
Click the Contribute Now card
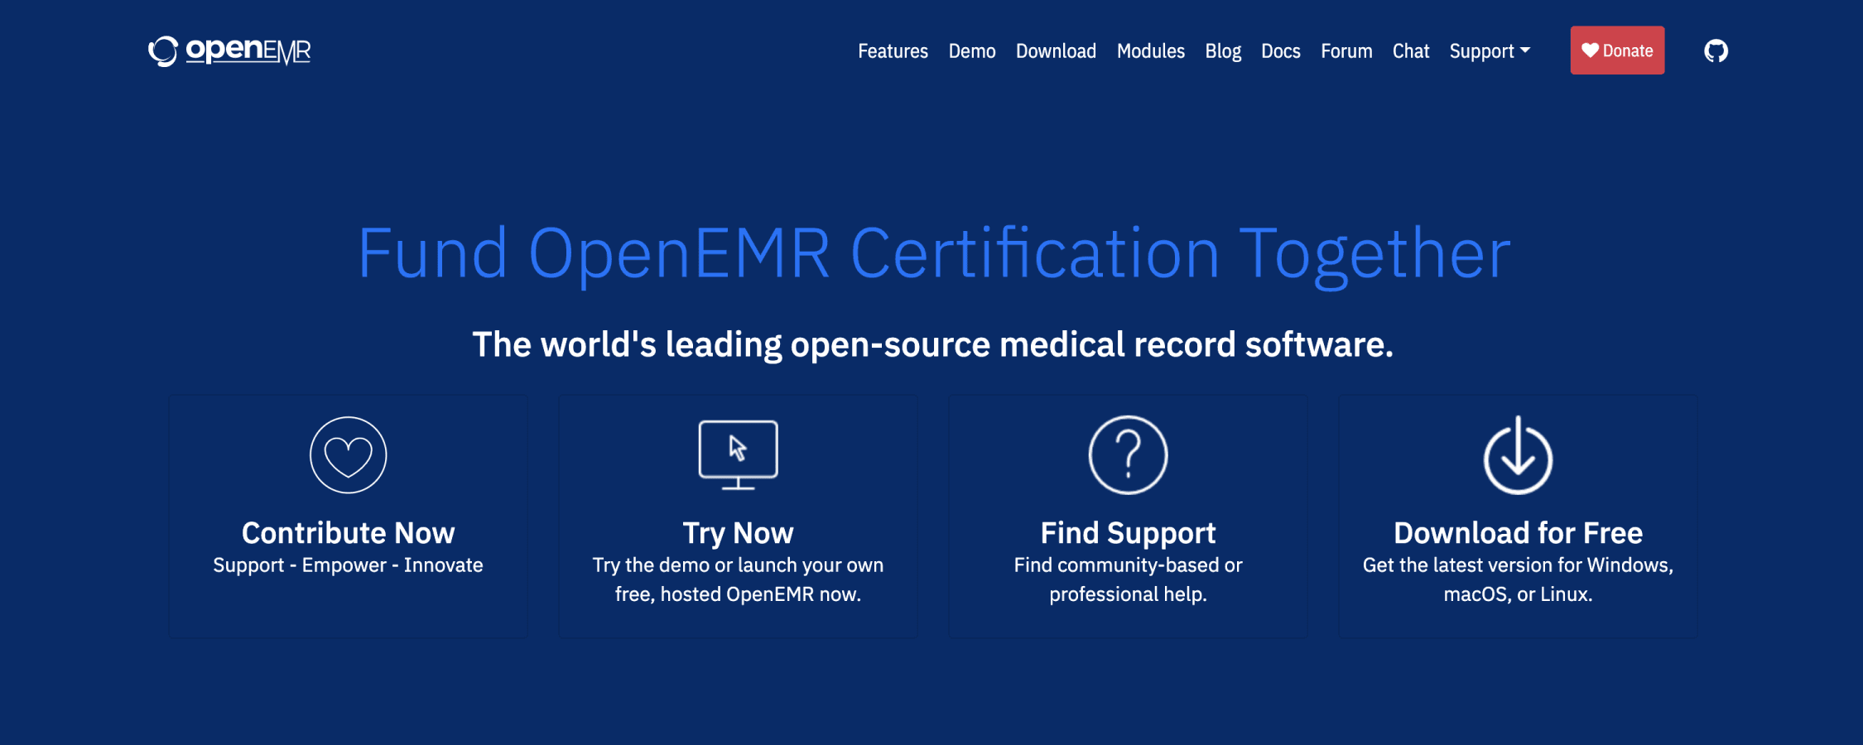pyautogui.click(x=348, y=515)
